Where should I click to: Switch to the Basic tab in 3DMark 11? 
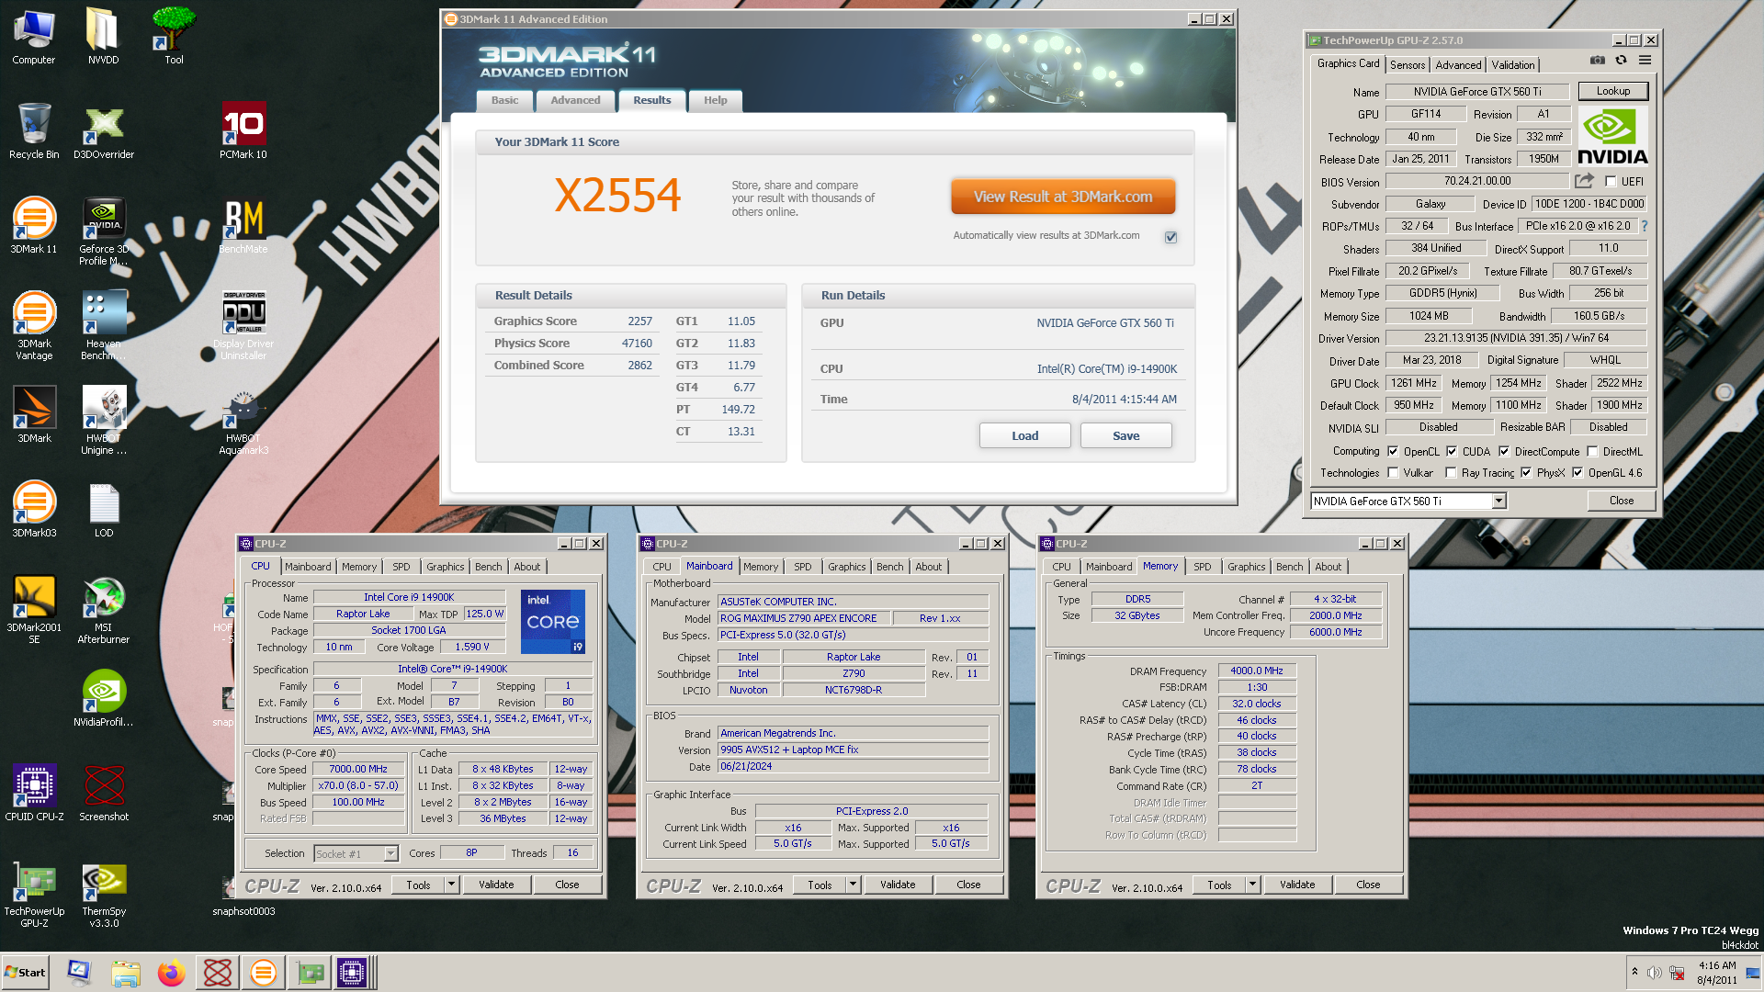pyautogui.click(x=504, y=100)
